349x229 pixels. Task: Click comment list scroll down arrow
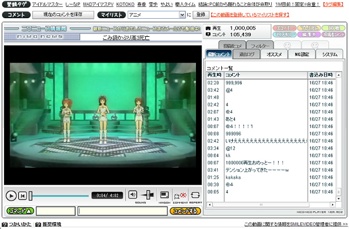(339, 198)
